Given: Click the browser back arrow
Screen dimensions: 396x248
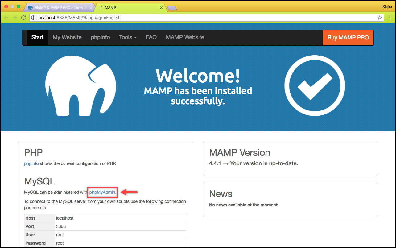Looking at the screenshot, I should pos(6,18).
